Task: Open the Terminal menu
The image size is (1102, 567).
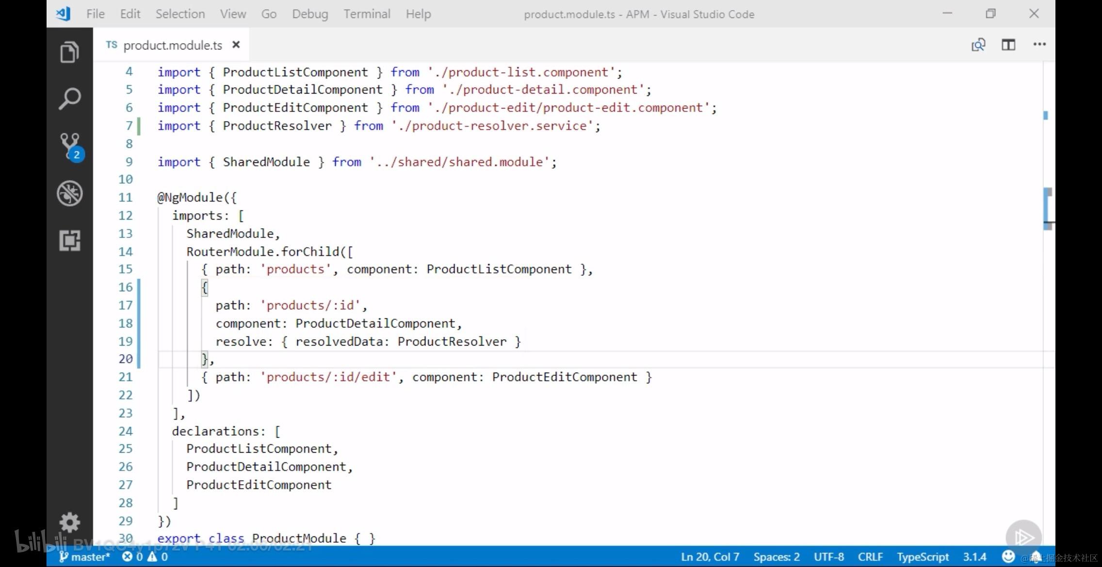Action: [367, 14]
